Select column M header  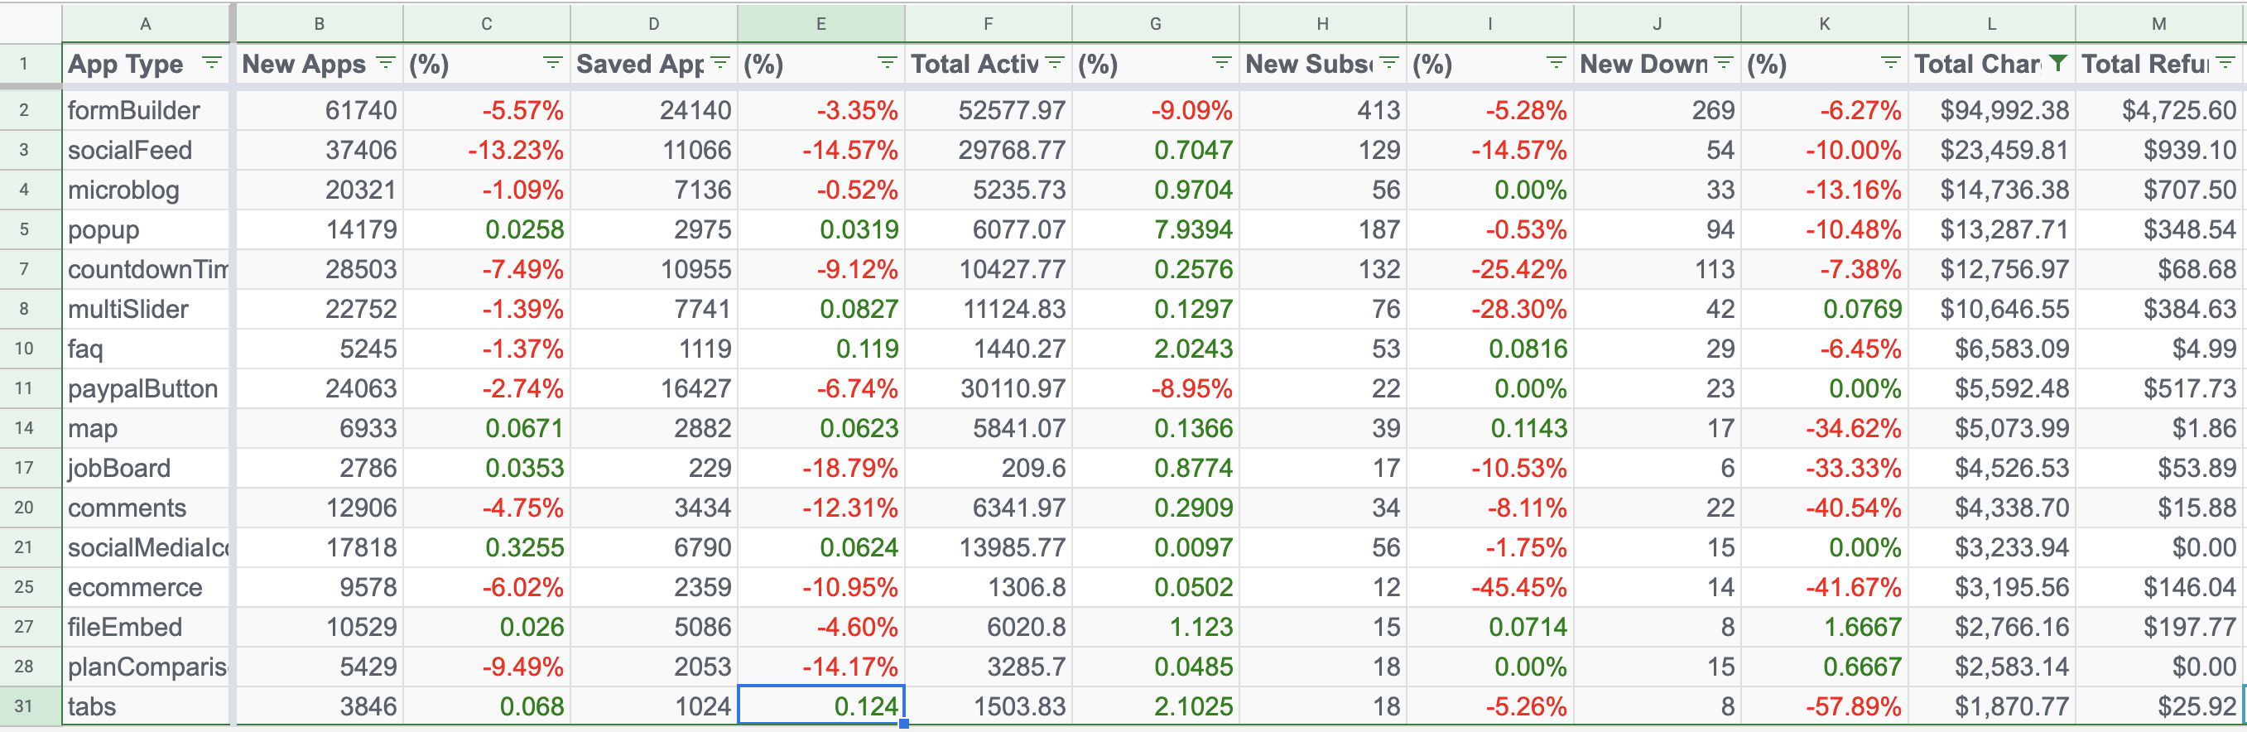click(2158, 23)
